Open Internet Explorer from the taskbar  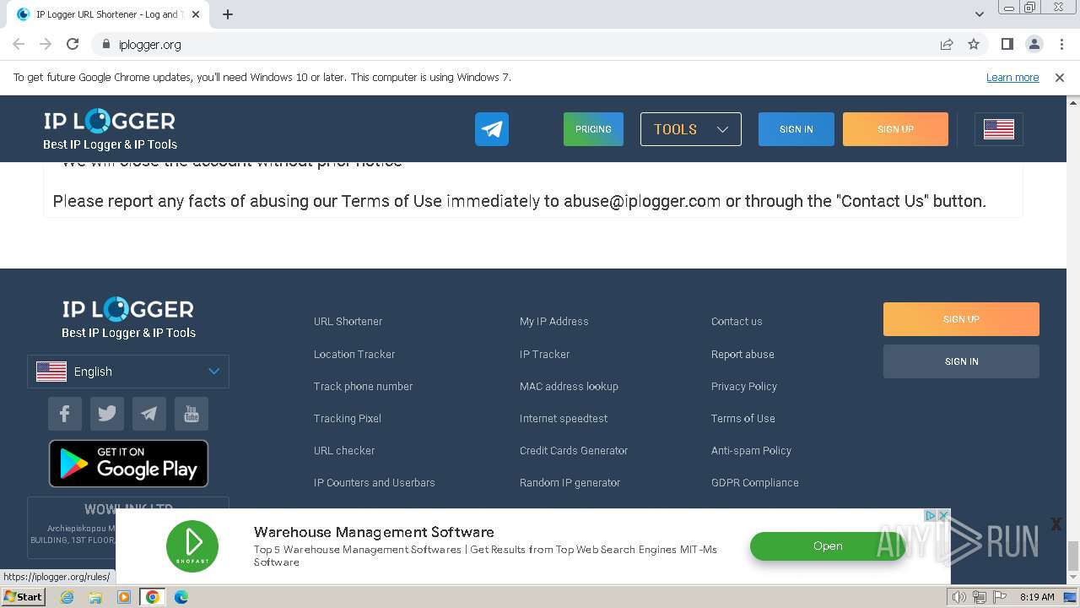point(67,597)
